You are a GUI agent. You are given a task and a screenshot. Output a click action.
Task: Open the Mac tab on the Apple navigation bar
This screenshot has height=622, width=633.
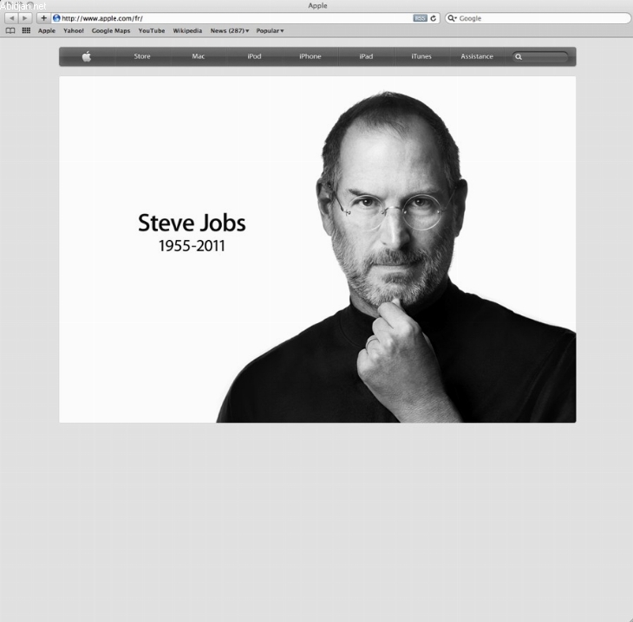click(199, 56)
